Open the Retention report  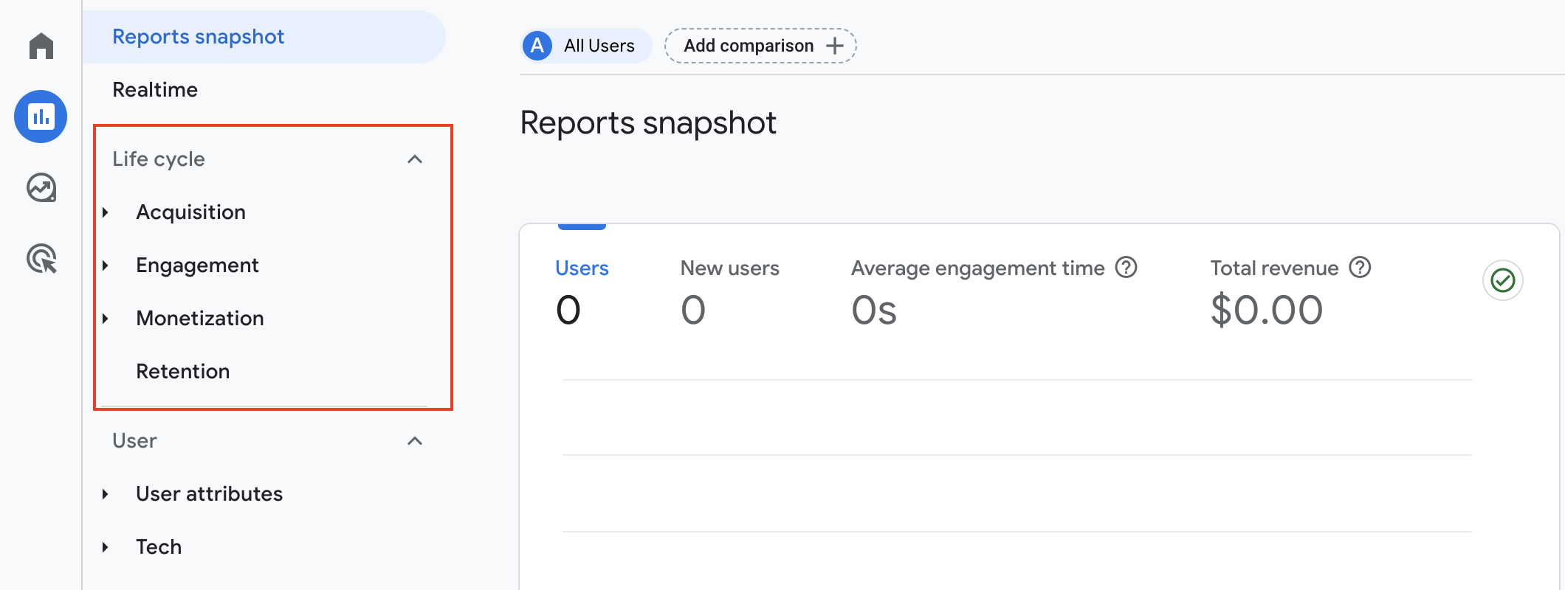point(183,372)
